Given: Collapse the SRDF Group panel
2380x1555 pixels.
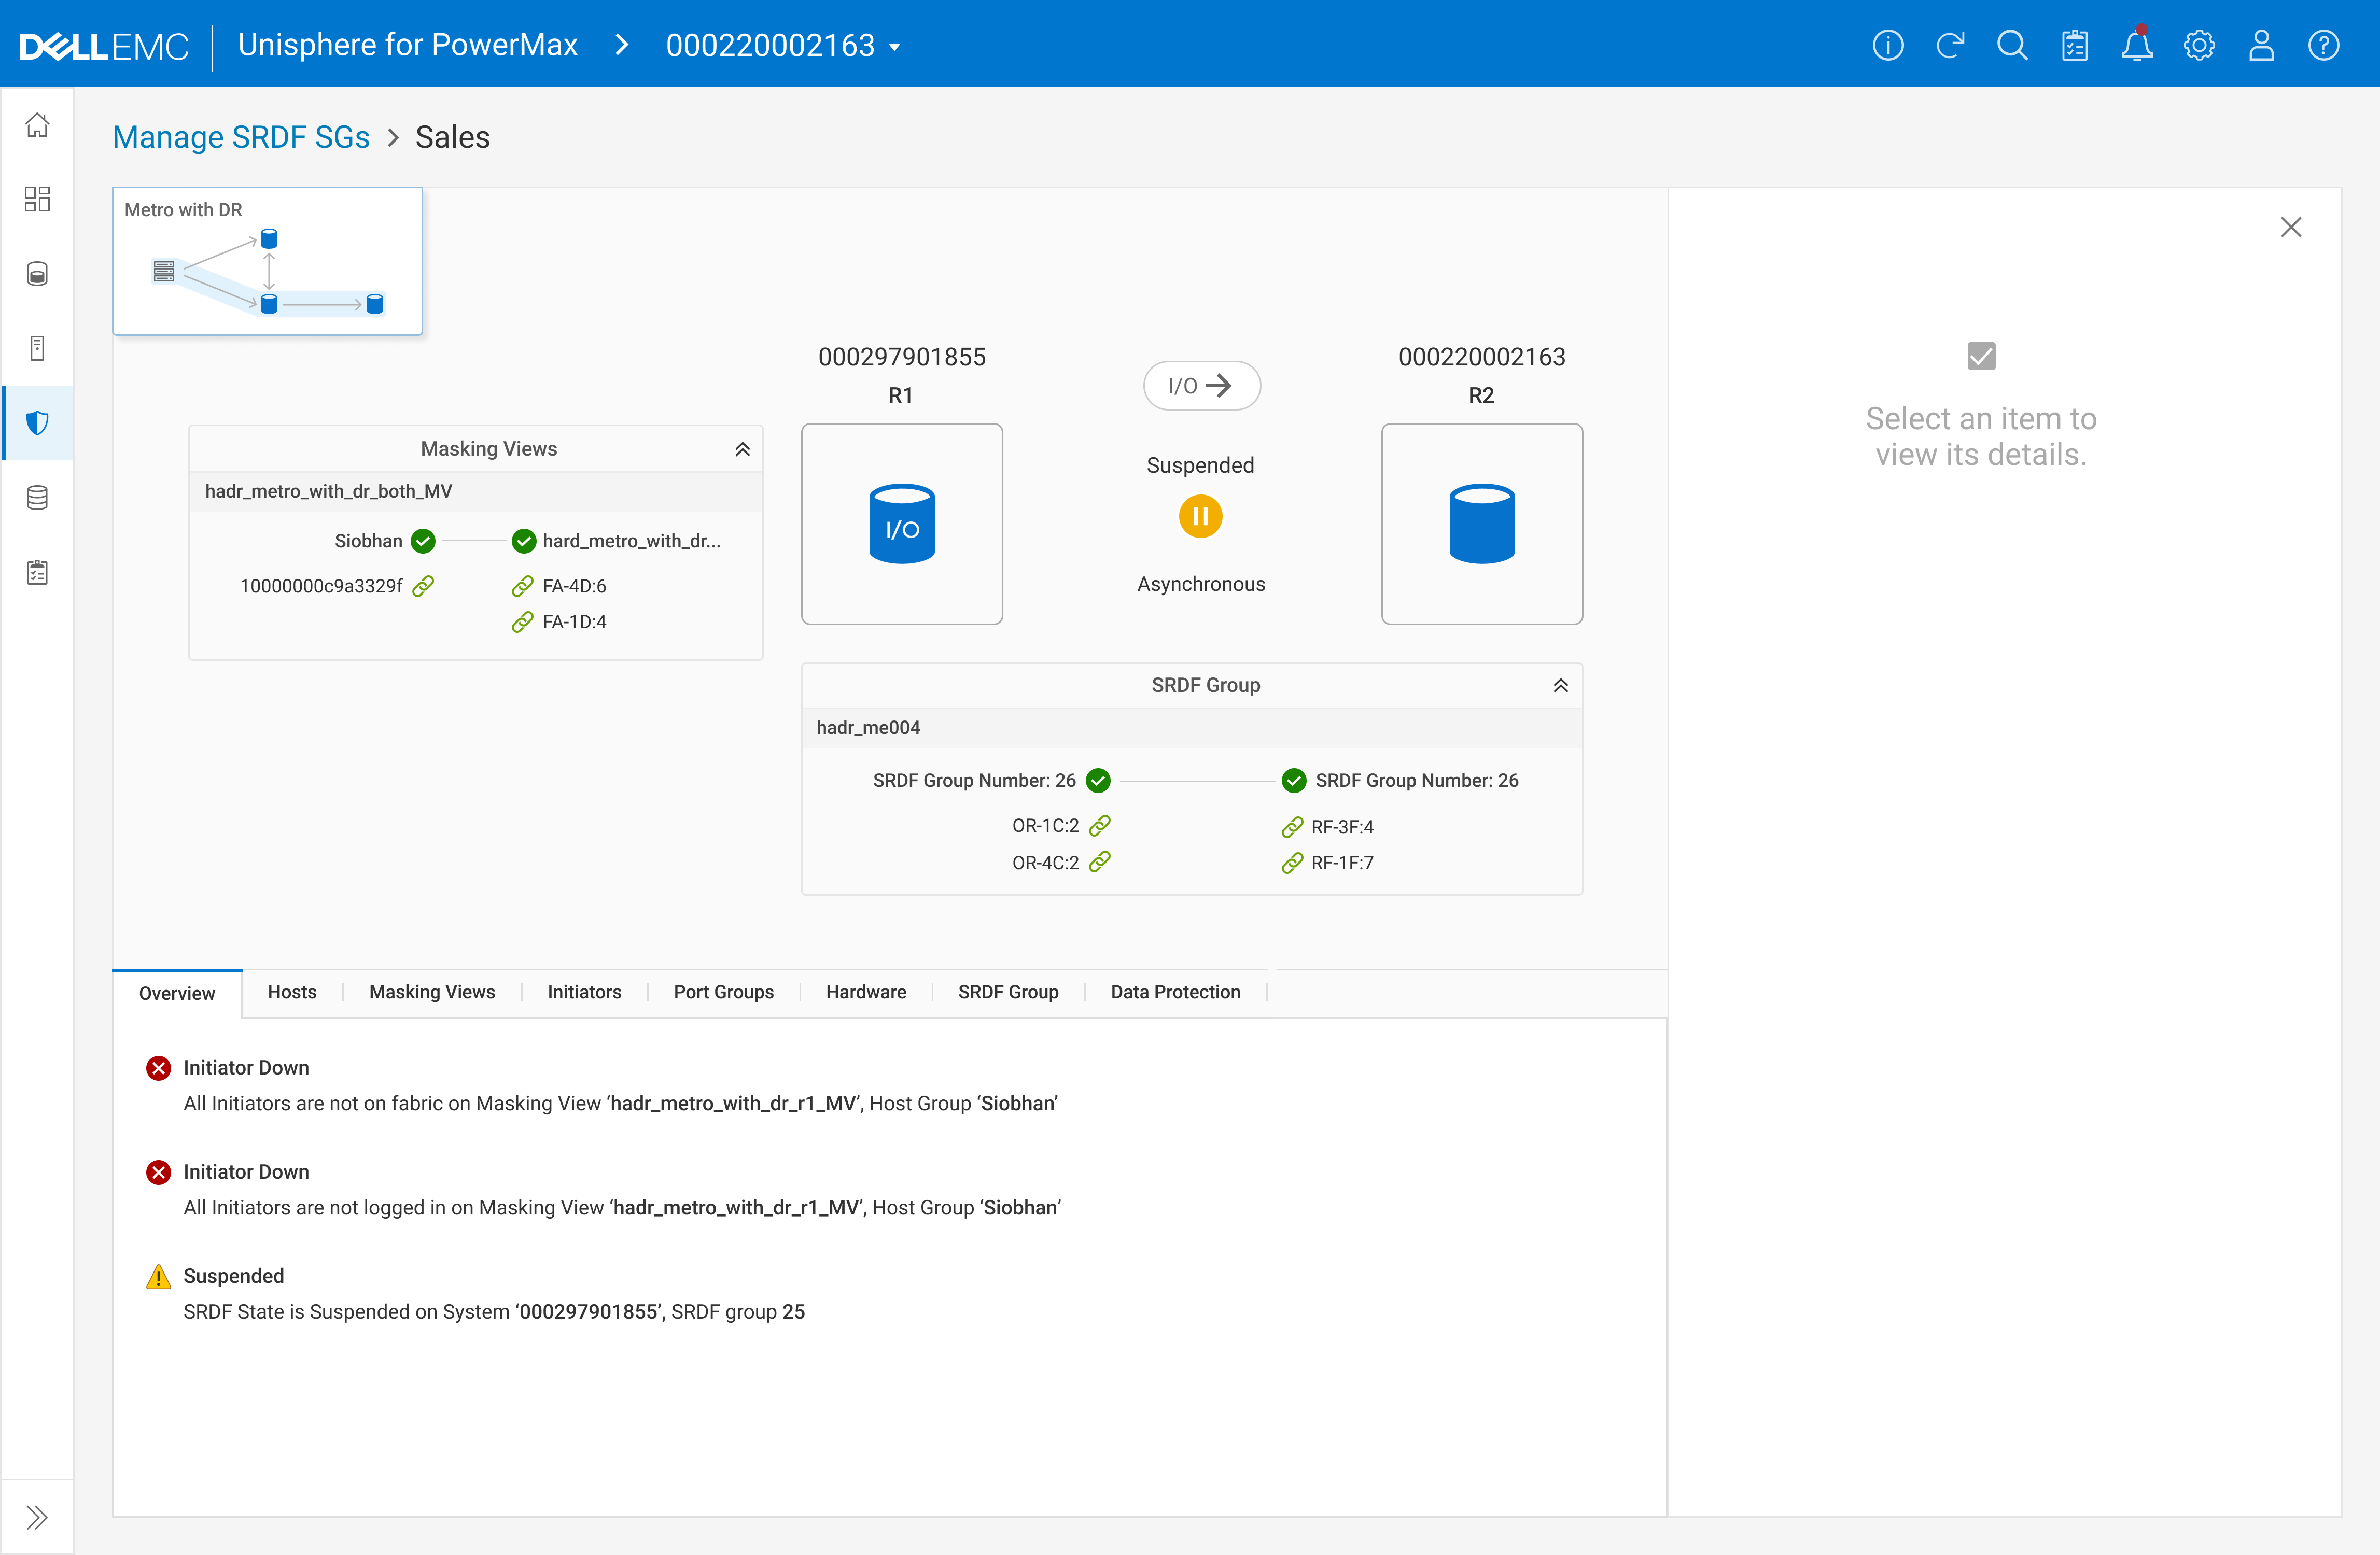Looking at the screenshot, I should tap(1560, 686).
